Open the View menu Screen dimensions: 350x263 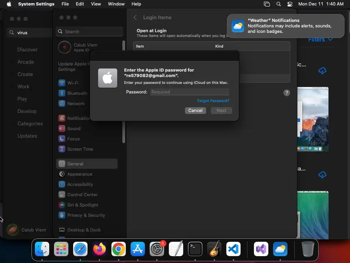click(96, 4)
